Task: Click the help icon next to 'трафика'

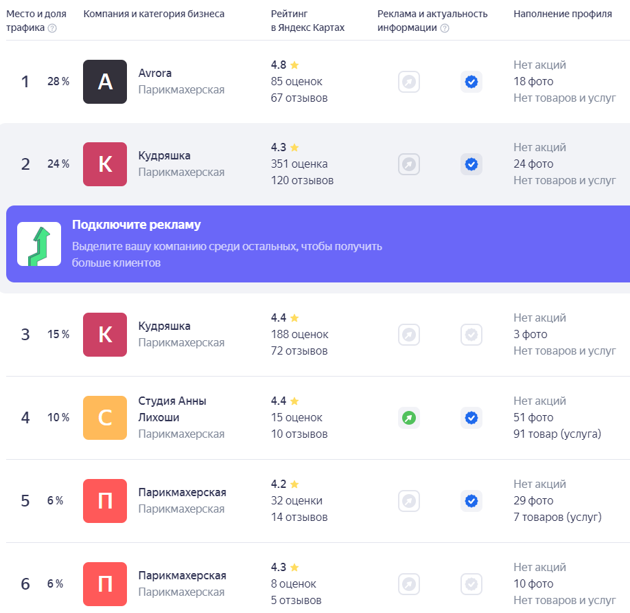Action: 52,28
